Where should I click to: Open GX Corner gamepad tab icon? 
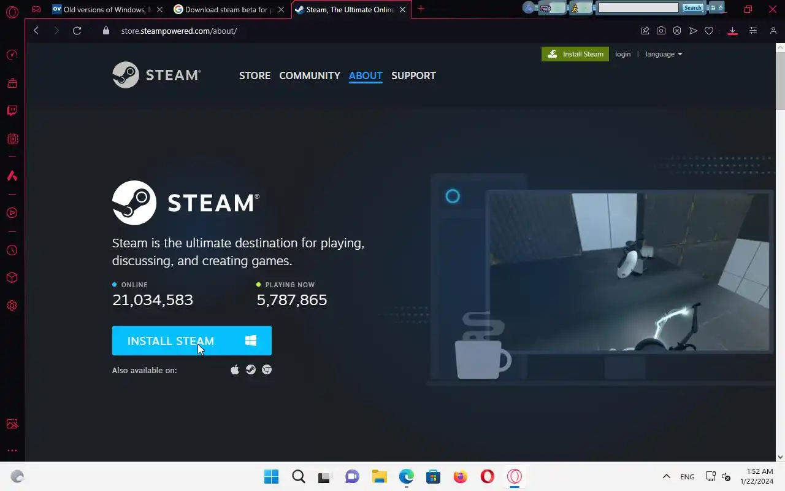(x=36, y=9)
